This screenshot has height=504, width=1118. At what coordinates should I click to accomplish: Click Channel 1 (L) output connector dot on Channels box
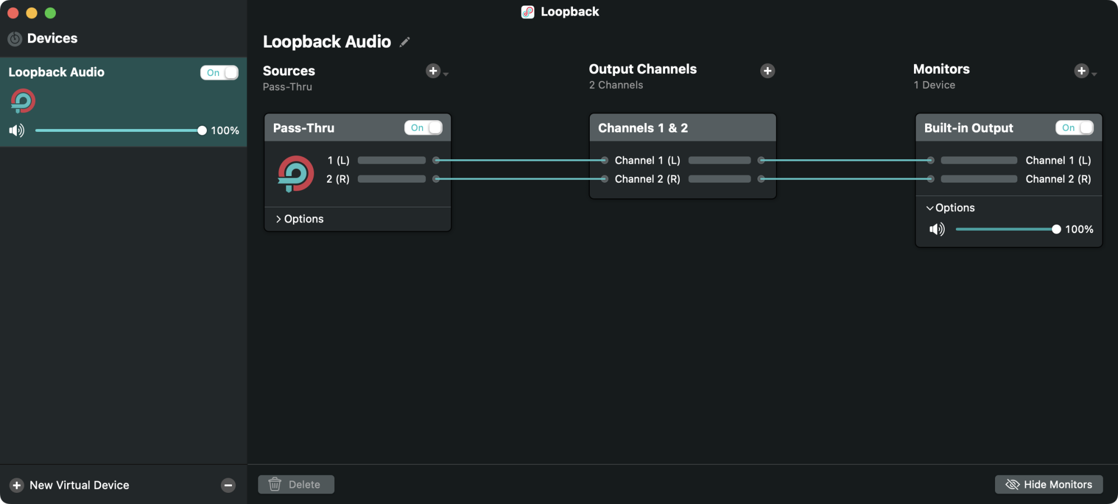pyautogui.click(x=761, y=160)
